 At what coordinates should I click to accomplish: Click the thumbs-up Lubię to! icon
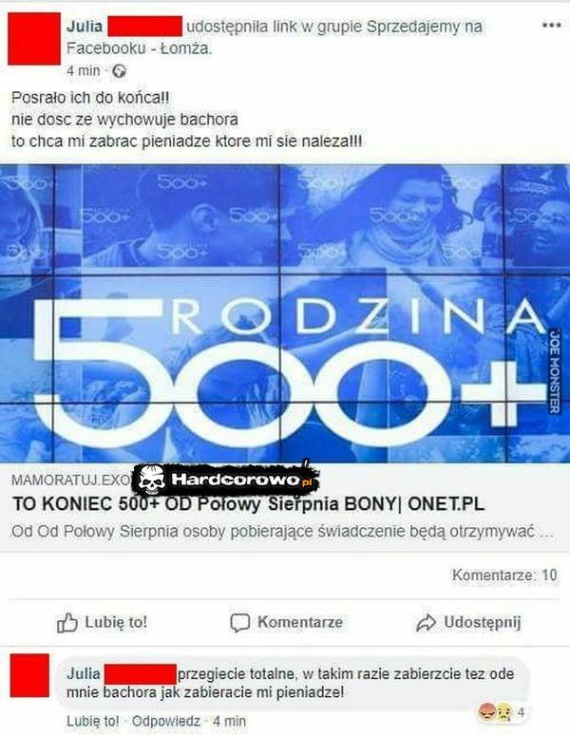(67, 623)
